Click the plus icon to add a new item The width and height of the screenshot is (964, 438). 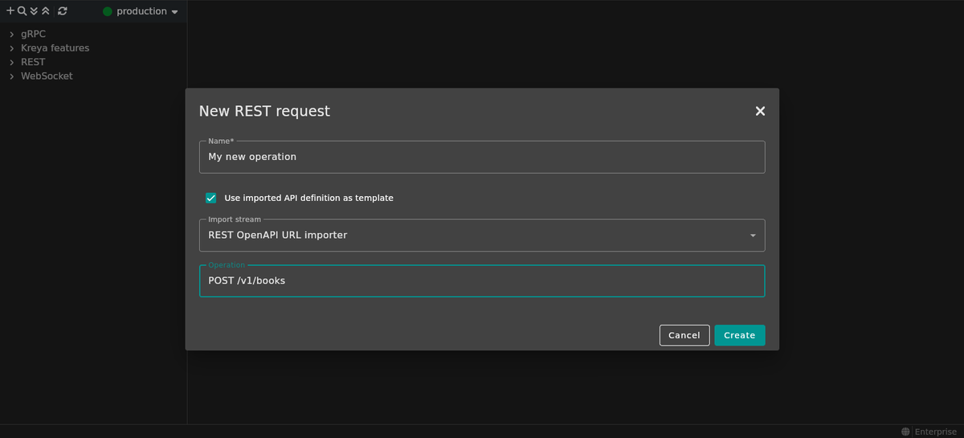pos(10,11)
